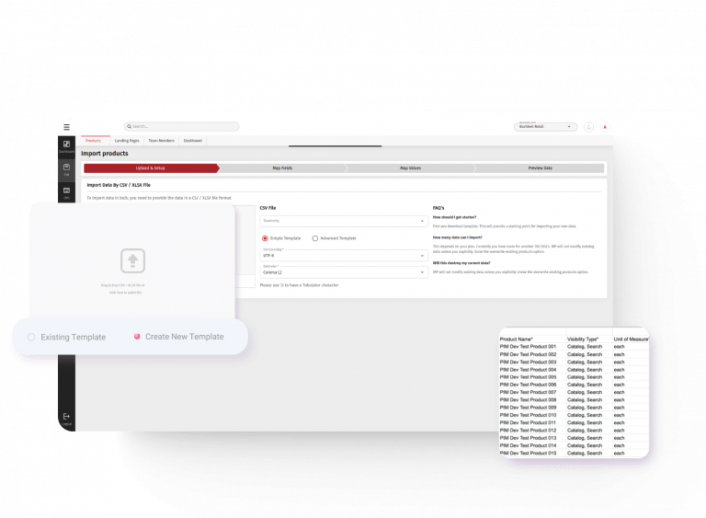The width and height of the screenshot is (706, 518).
Task: Open the hamburger menu icon
Action: click(x=66, y=126)
